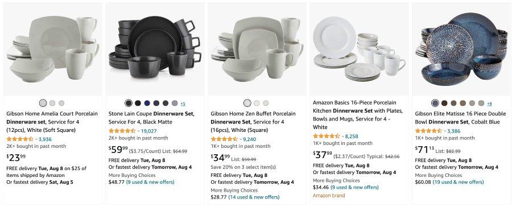
Task: Click the $34.99 price of Zen Buffet set
Action: coord(220,158)
